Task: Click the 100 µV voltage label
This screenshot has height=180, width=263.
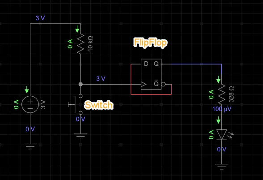Action: [x=222, y=109]
